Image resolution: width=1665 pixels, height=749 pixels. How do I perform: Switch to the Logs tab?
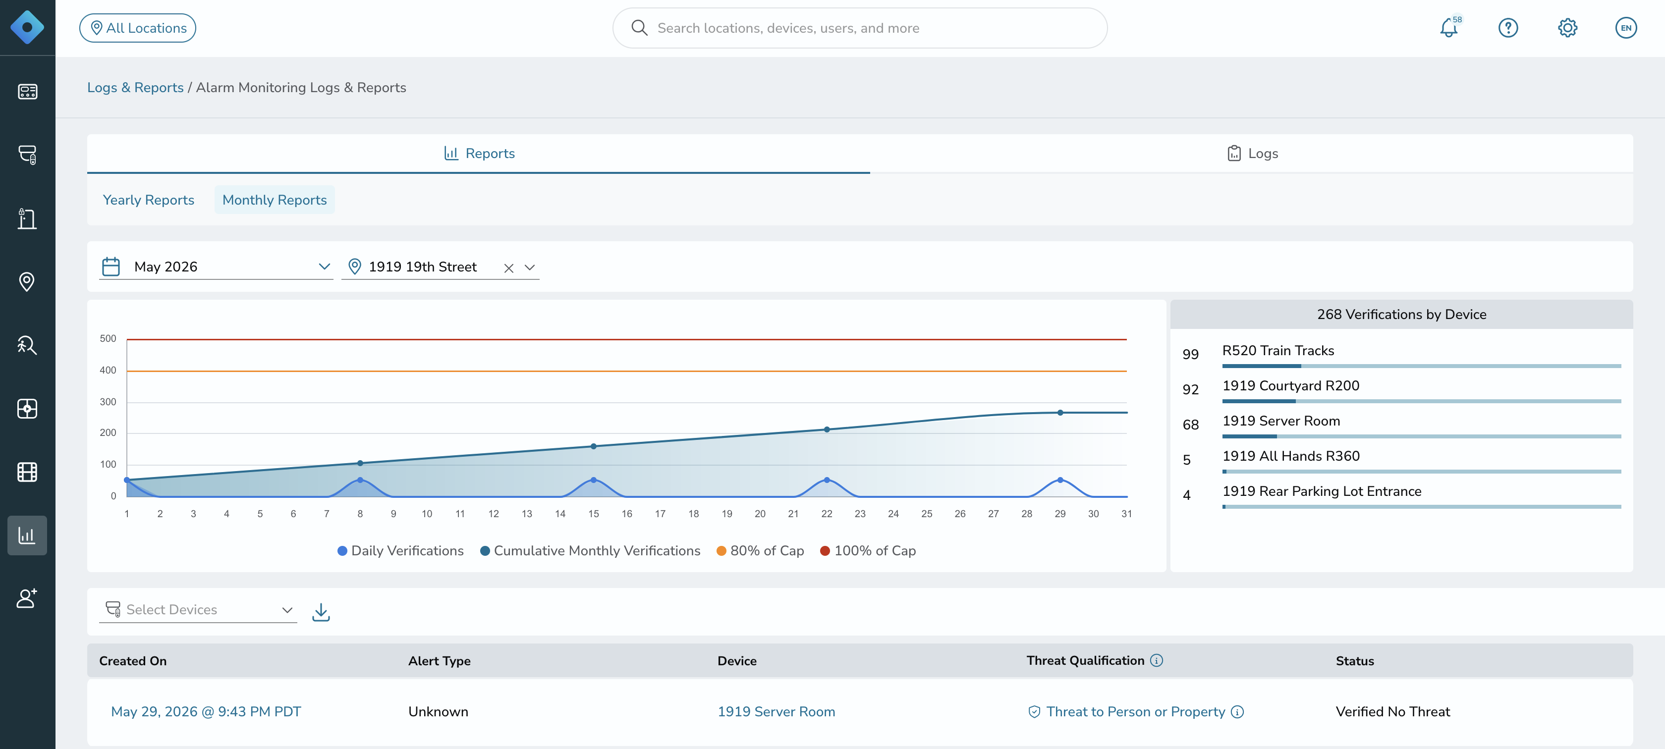tap(1252, 154)
